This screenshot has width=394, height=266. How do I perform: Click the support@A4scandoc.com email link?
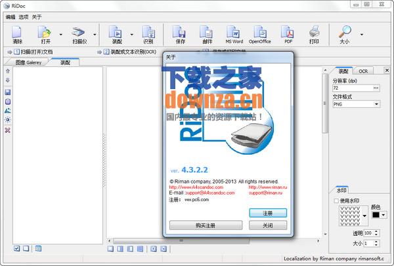click(210, 193)
